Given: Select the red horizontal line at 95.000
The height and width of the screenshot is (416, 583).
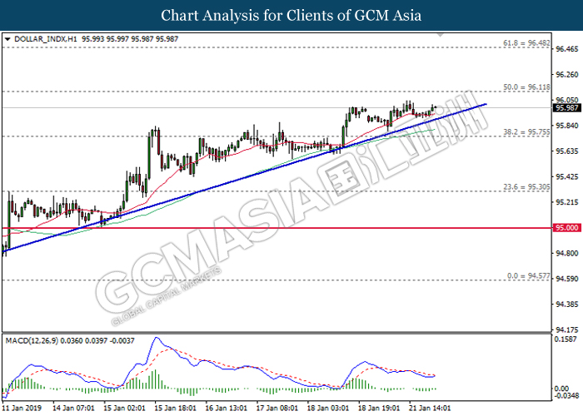Looking at the screenshot, I should (277, 228).
